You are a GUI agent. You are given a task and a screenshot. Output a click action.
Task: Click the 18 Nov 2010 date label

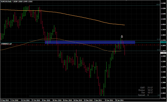[x=57, y=100]
